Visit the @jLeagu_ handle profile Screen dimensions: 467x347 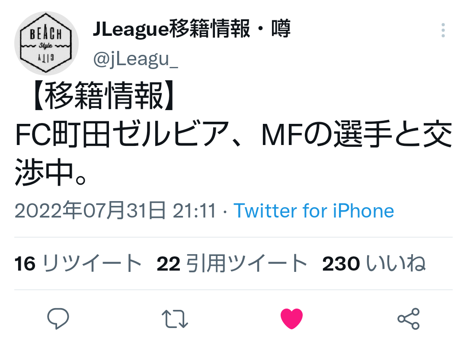(x=136, y=59)
